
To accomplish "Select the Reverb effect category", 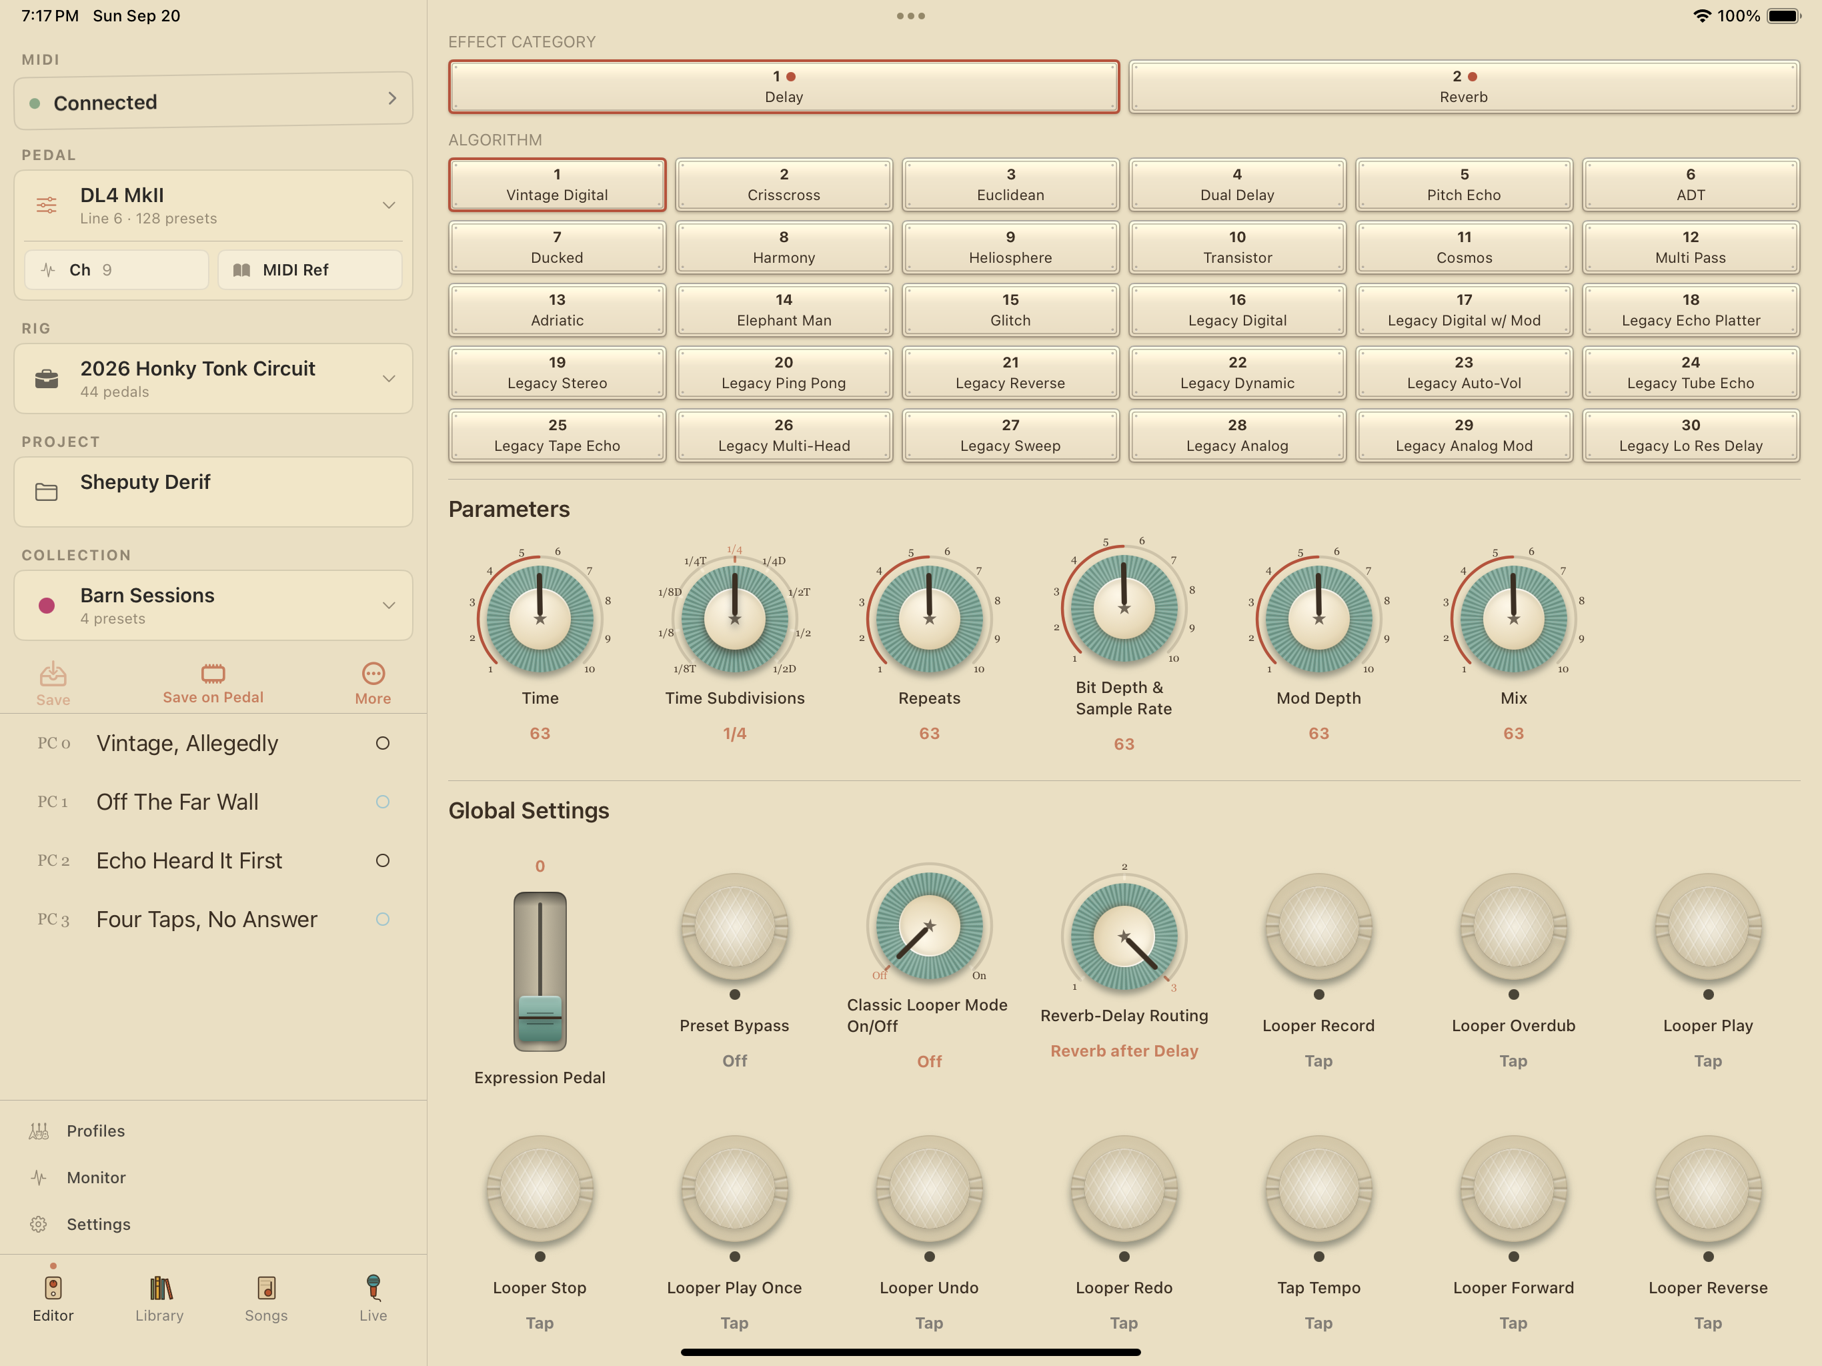I will point(1464,87).
